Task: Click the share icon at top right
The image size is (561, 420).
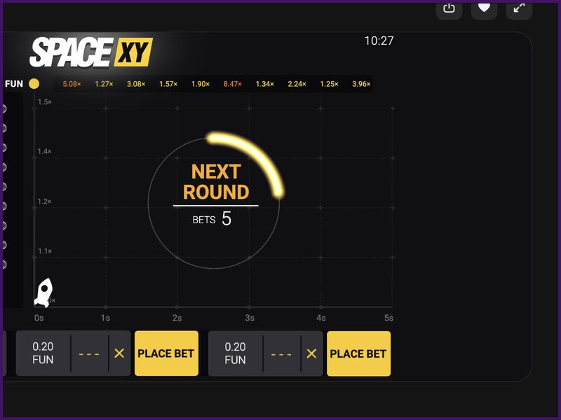Action: click(450, 8)
